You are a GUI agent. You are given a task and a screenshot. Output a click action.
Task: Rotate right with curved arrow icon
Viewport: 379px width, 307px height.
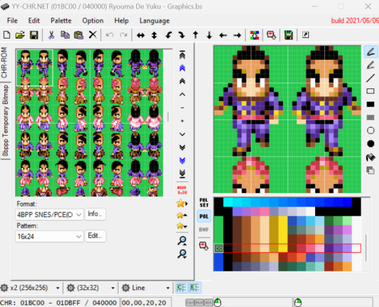(x=182, y=35)
